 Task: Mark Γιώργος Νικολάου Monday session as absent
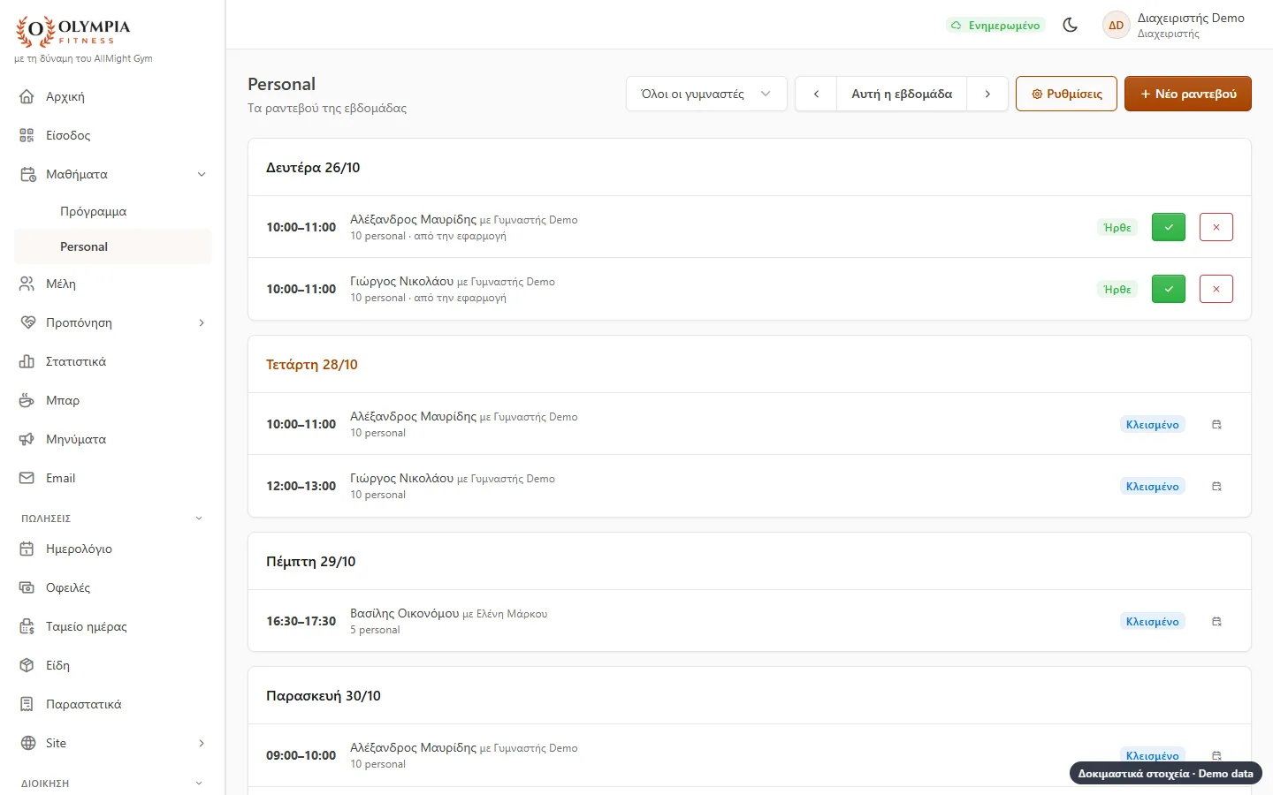1216,289
